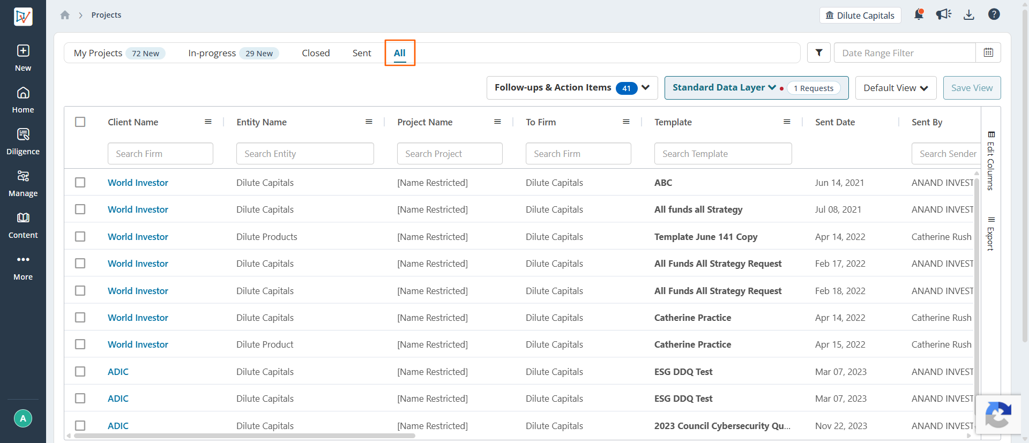Open the Manage section

pyautogui.click(x=23, y=183)
